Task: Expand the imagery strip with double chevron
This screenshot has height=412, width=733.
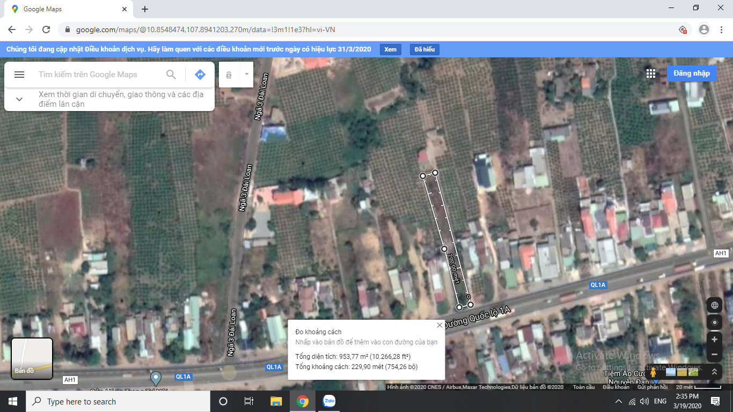Action: click(x=714, y=371)
